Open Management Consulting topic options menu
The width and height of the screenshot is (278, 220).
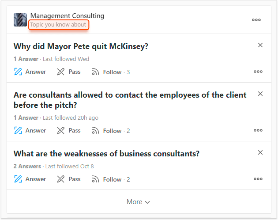pos(256,19)
